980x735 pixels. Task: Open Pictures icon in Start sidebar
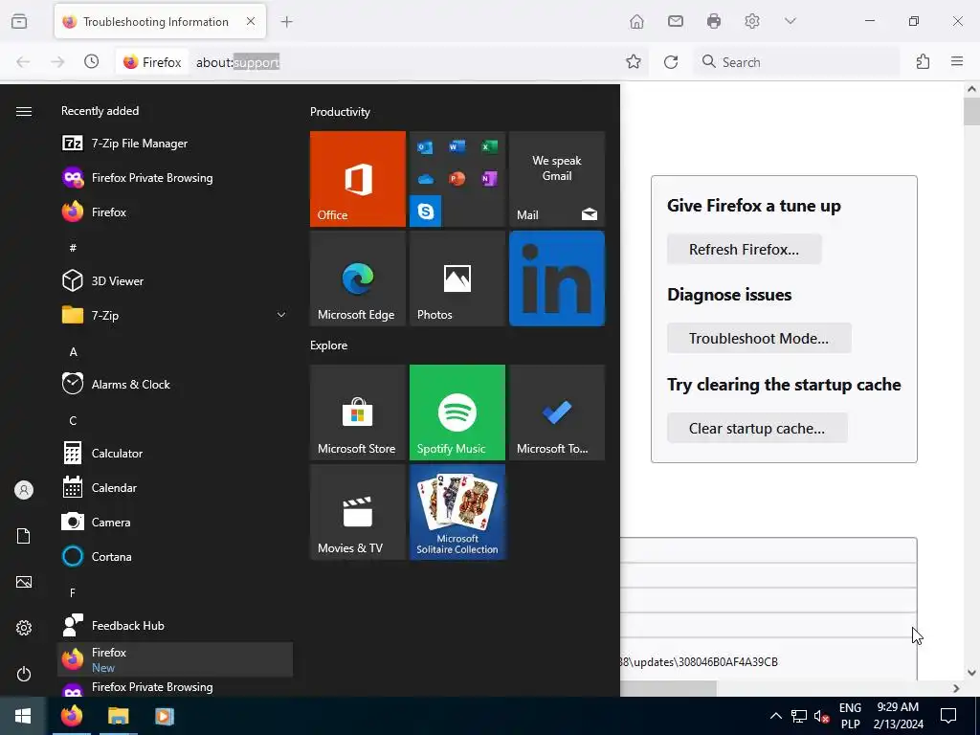tap(24, 582)
